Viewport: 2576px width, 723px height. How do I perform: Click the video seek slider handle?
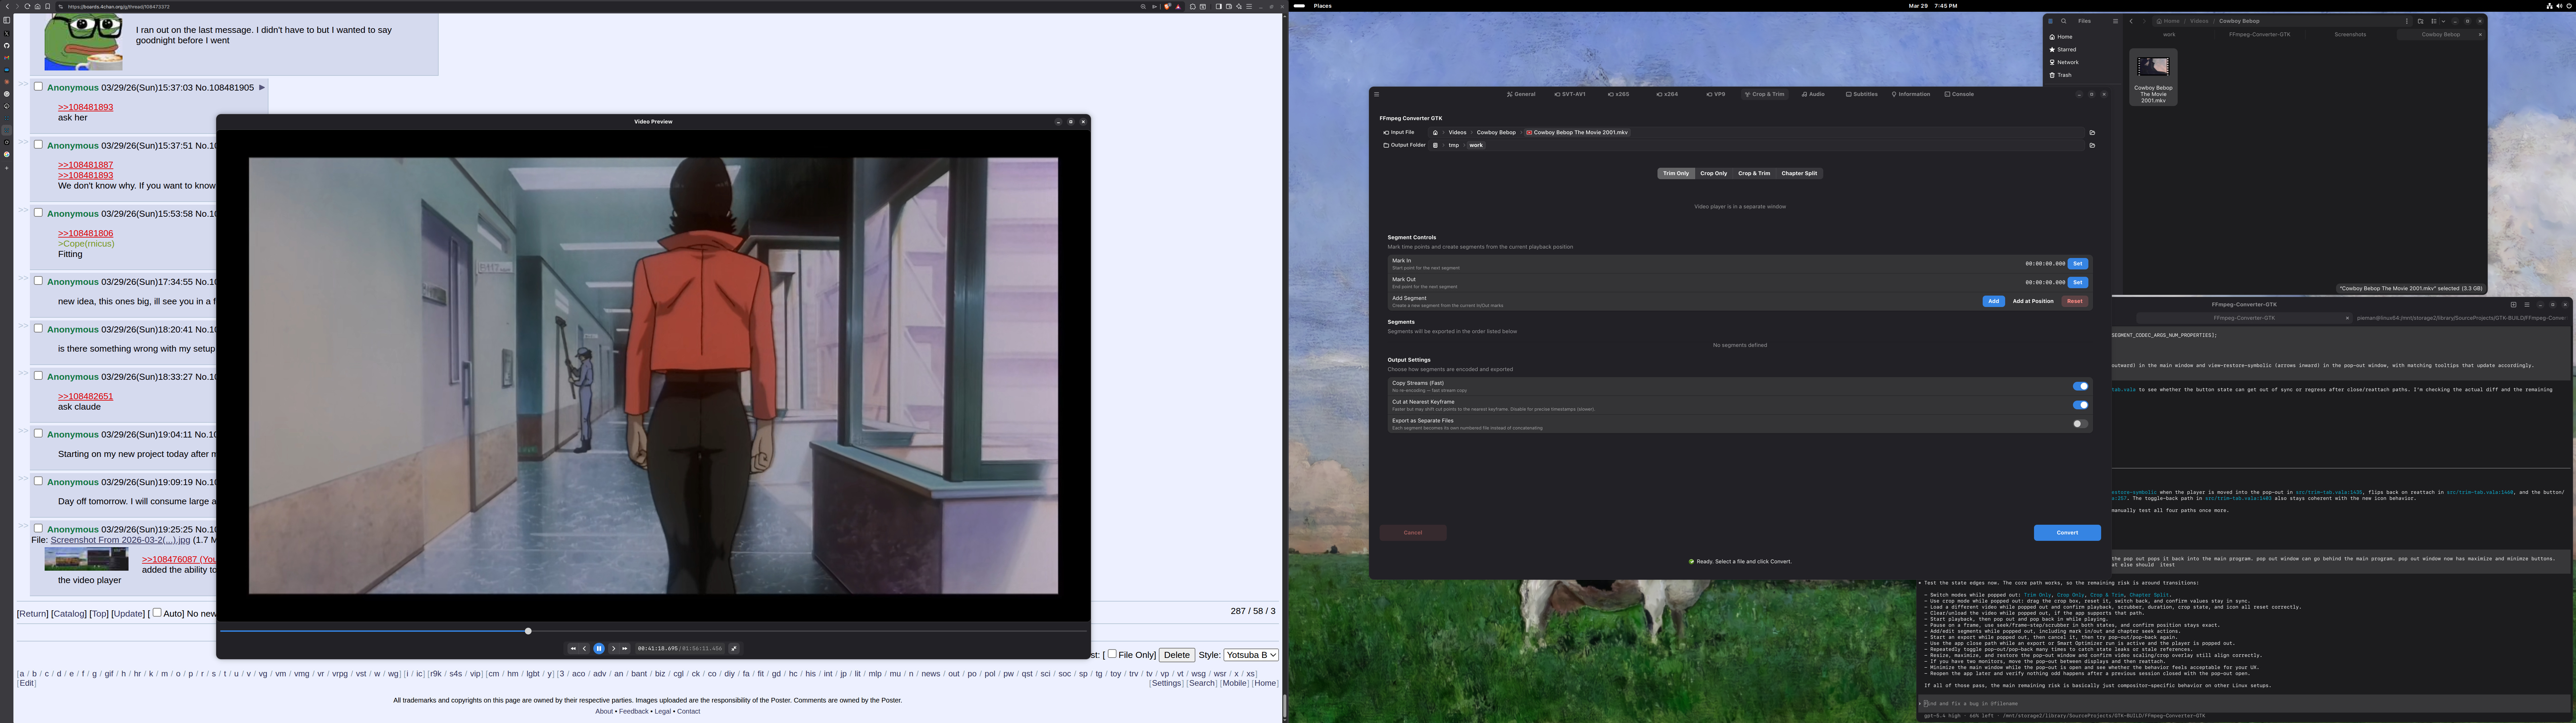click(x=528, y=631)
